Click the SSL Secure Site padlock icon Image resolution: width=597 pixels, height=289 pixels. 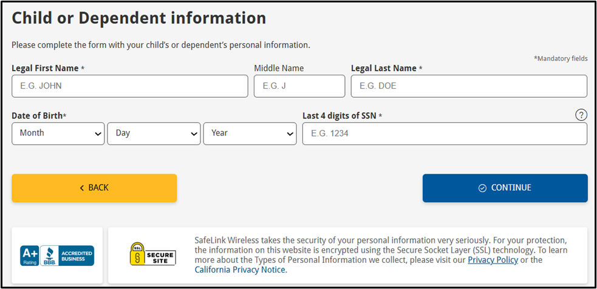coord(138,254)
